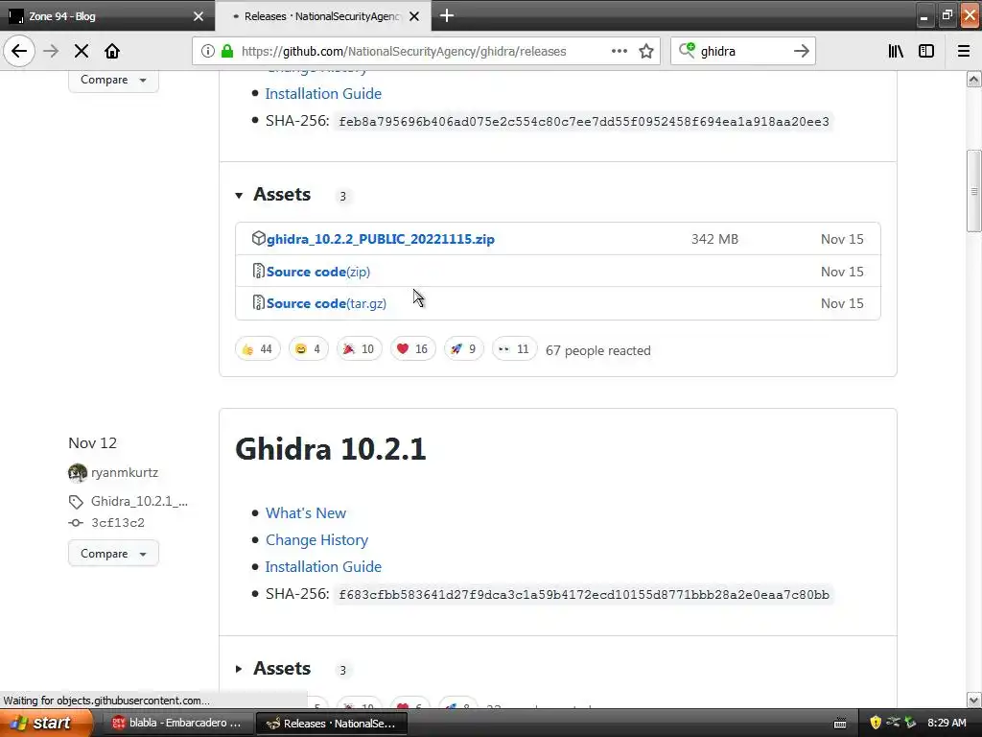982x737 pixels.
Task: Open What's New for Ghidra 10.2.1
Action: pyautogui.click(x=306, y=512)
